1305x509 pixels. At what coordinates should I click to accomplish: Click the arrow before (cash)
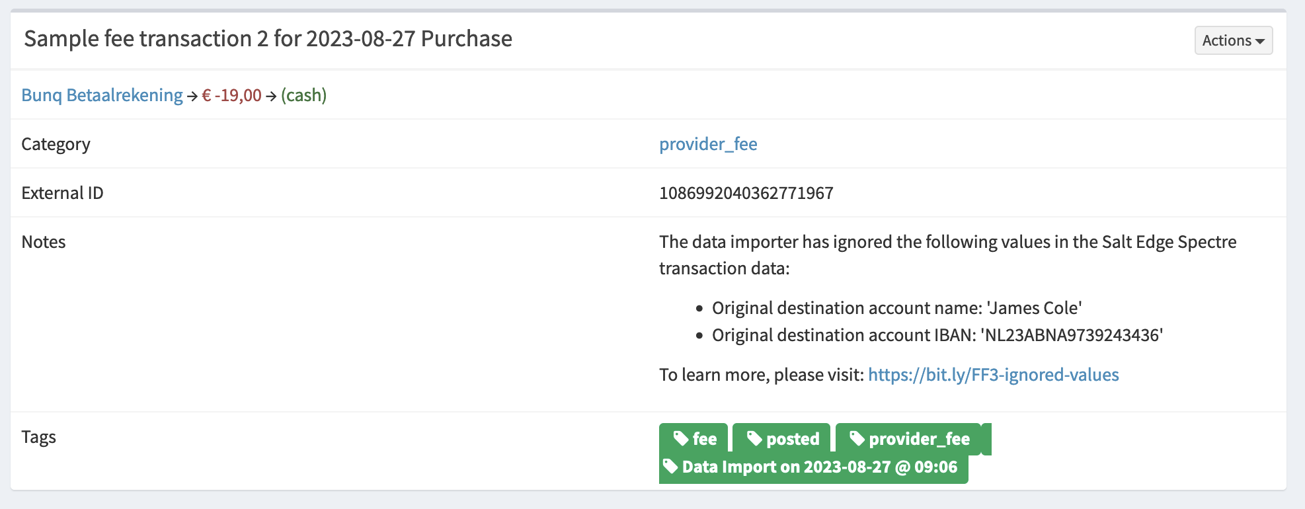click(x=270, y=95)
